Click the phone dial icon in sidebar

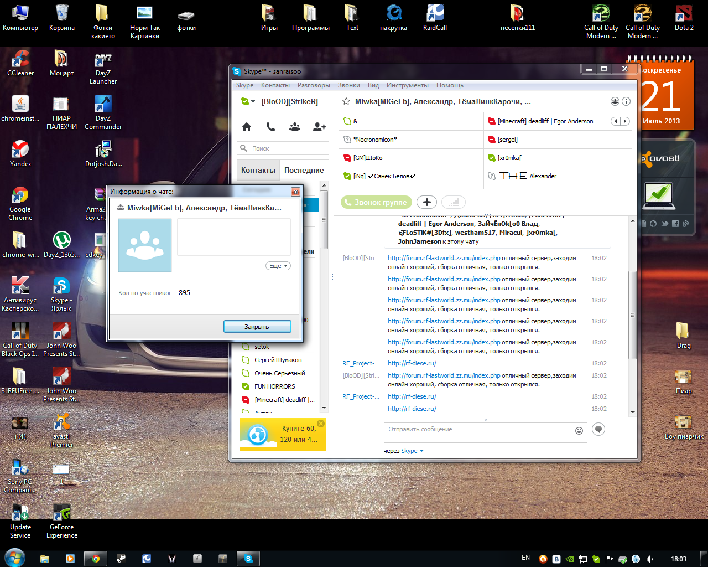270,127
